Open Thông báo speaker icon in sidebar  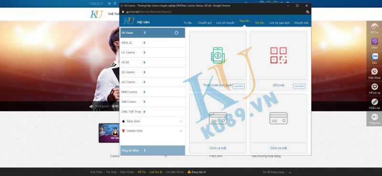pyautogui.click(x=374, y=117)
